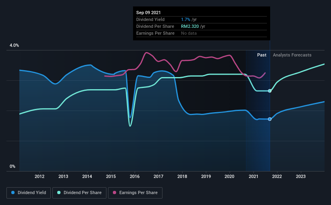Click the 2018 x-axis label
The width and height of the screenshot is (331, 205).
182,176
